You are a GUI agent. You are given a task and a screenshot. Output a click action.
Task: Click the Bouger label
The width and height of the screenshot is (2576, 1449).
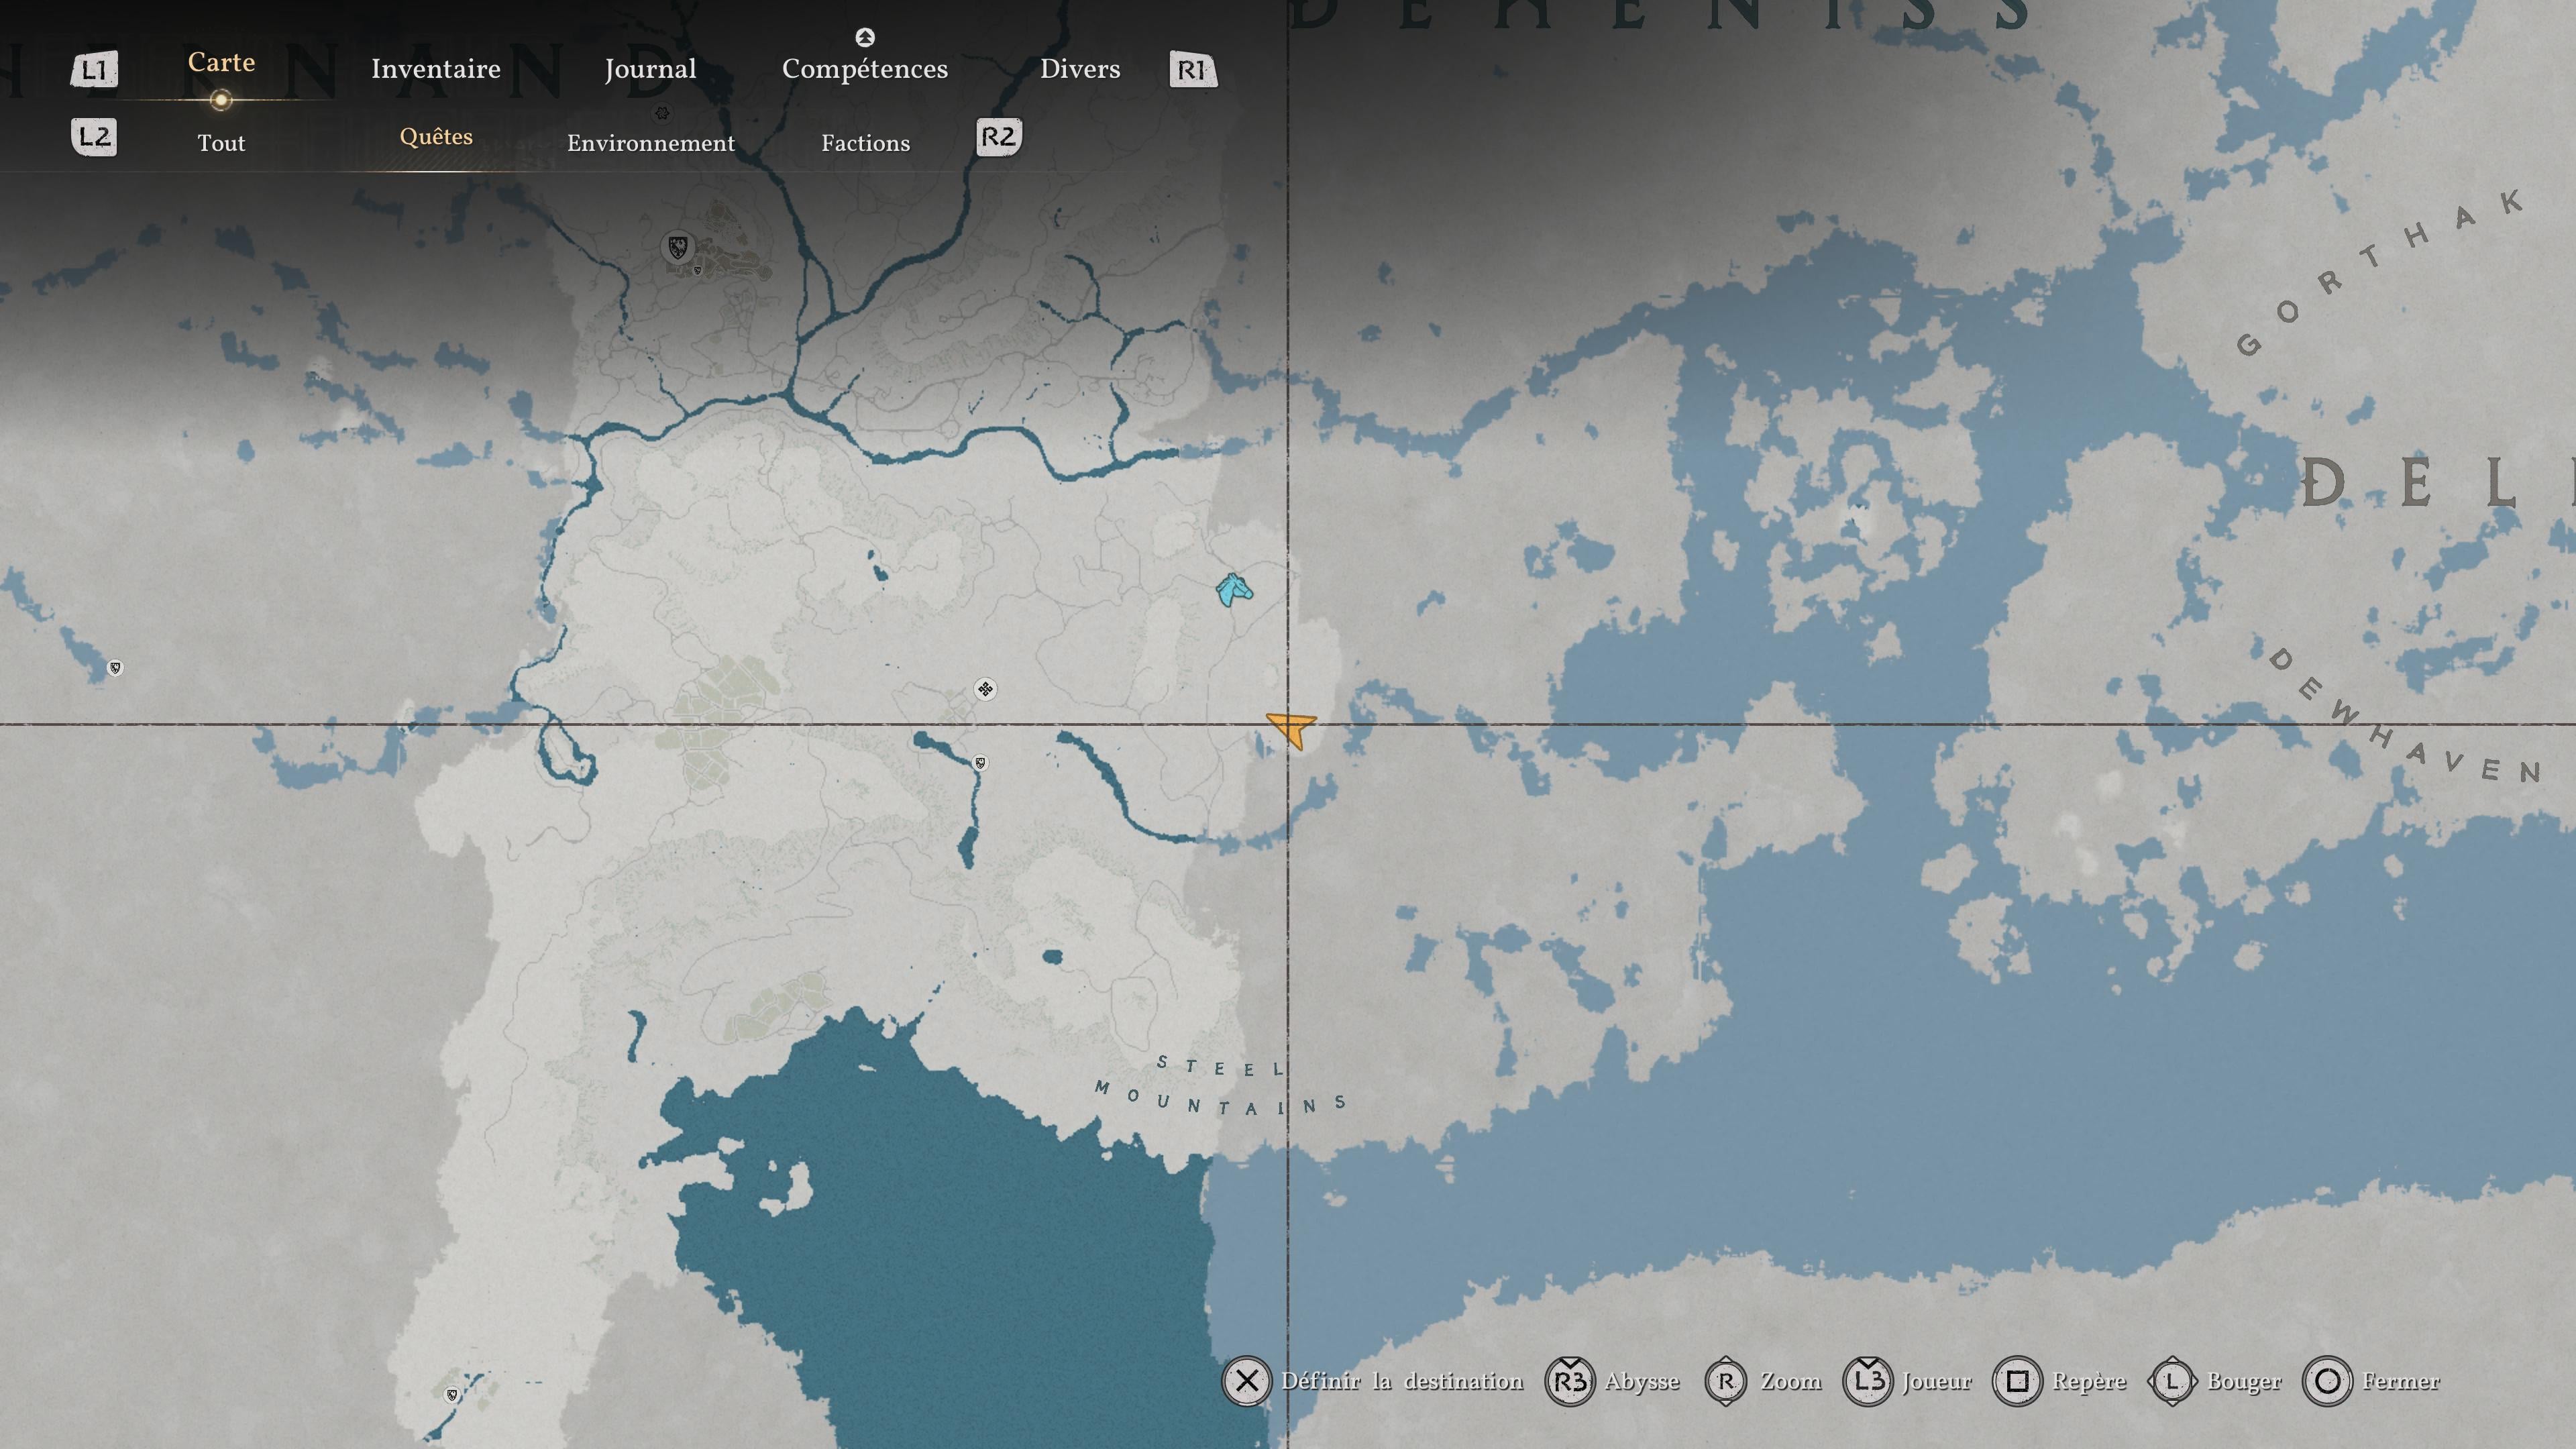(x=2244, y=1382)
